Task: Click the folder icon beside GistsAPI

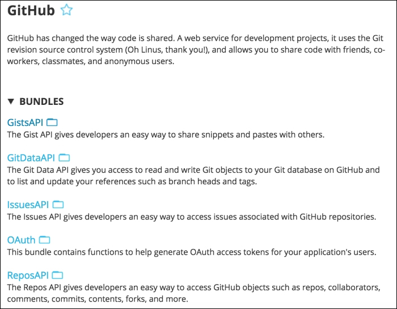Action: click(52, 122)
